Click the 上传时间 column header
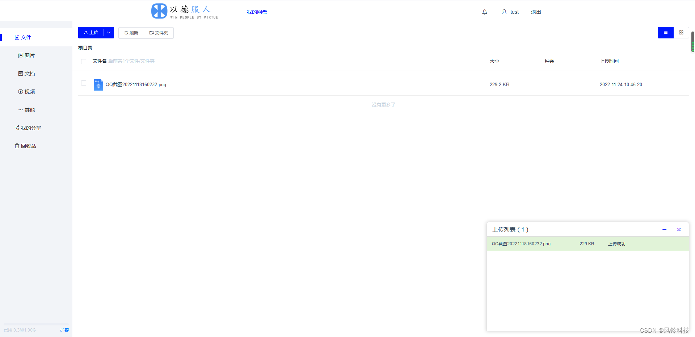695x337 pixels. [609, 61]
